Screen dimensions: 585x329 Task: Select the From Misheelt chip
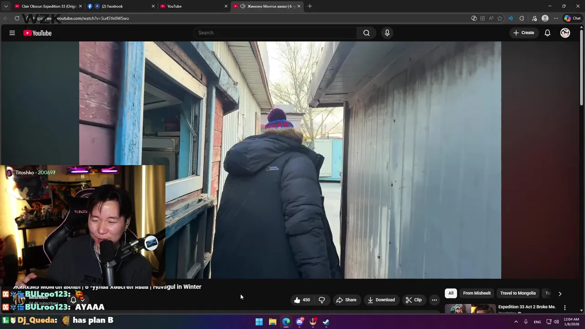(x=477, y=293)
